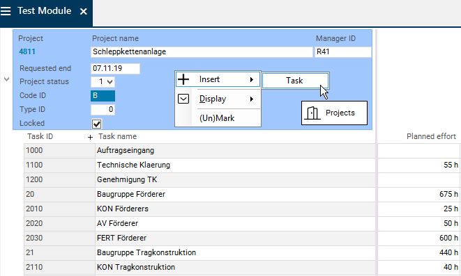The width and height of the screenshot is (461, 276).
Task: Click the Project name field Schleppkettenanlage
Action: (x=202, y=52)
